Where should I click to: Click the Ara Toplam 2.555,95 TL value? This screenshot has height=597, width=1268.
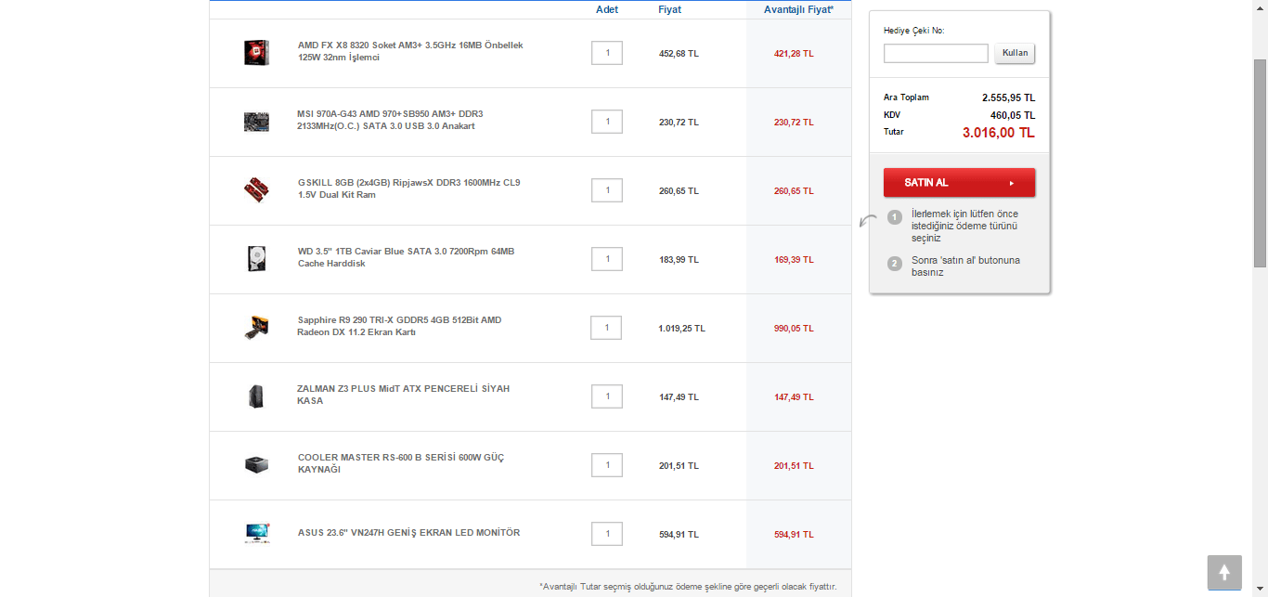click(x=1008, y=97)
